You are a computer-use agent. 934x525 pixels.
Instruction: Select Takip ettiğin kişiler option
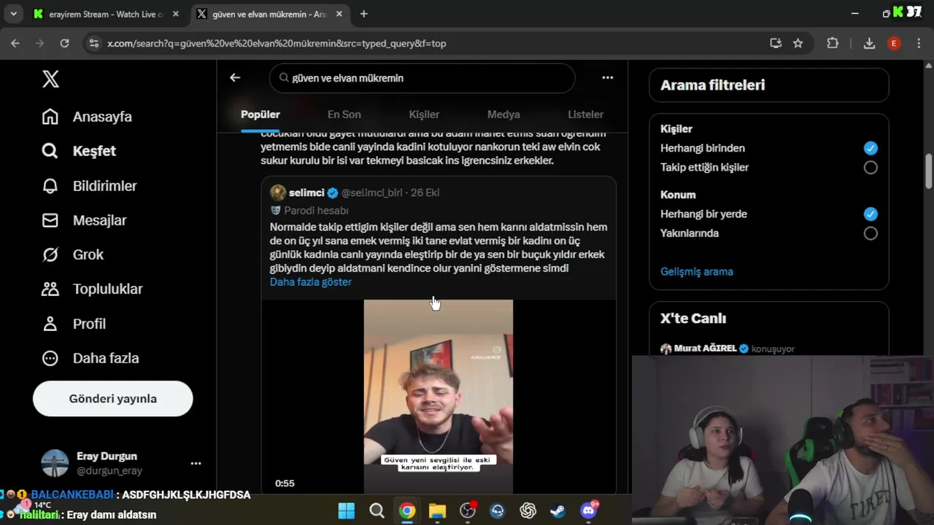(x=871, y=167)
